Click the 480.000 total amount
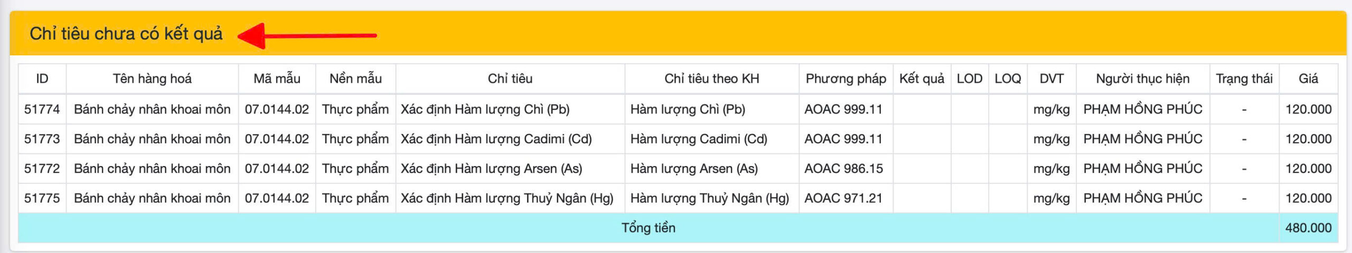 click(x=1308, y=228)
